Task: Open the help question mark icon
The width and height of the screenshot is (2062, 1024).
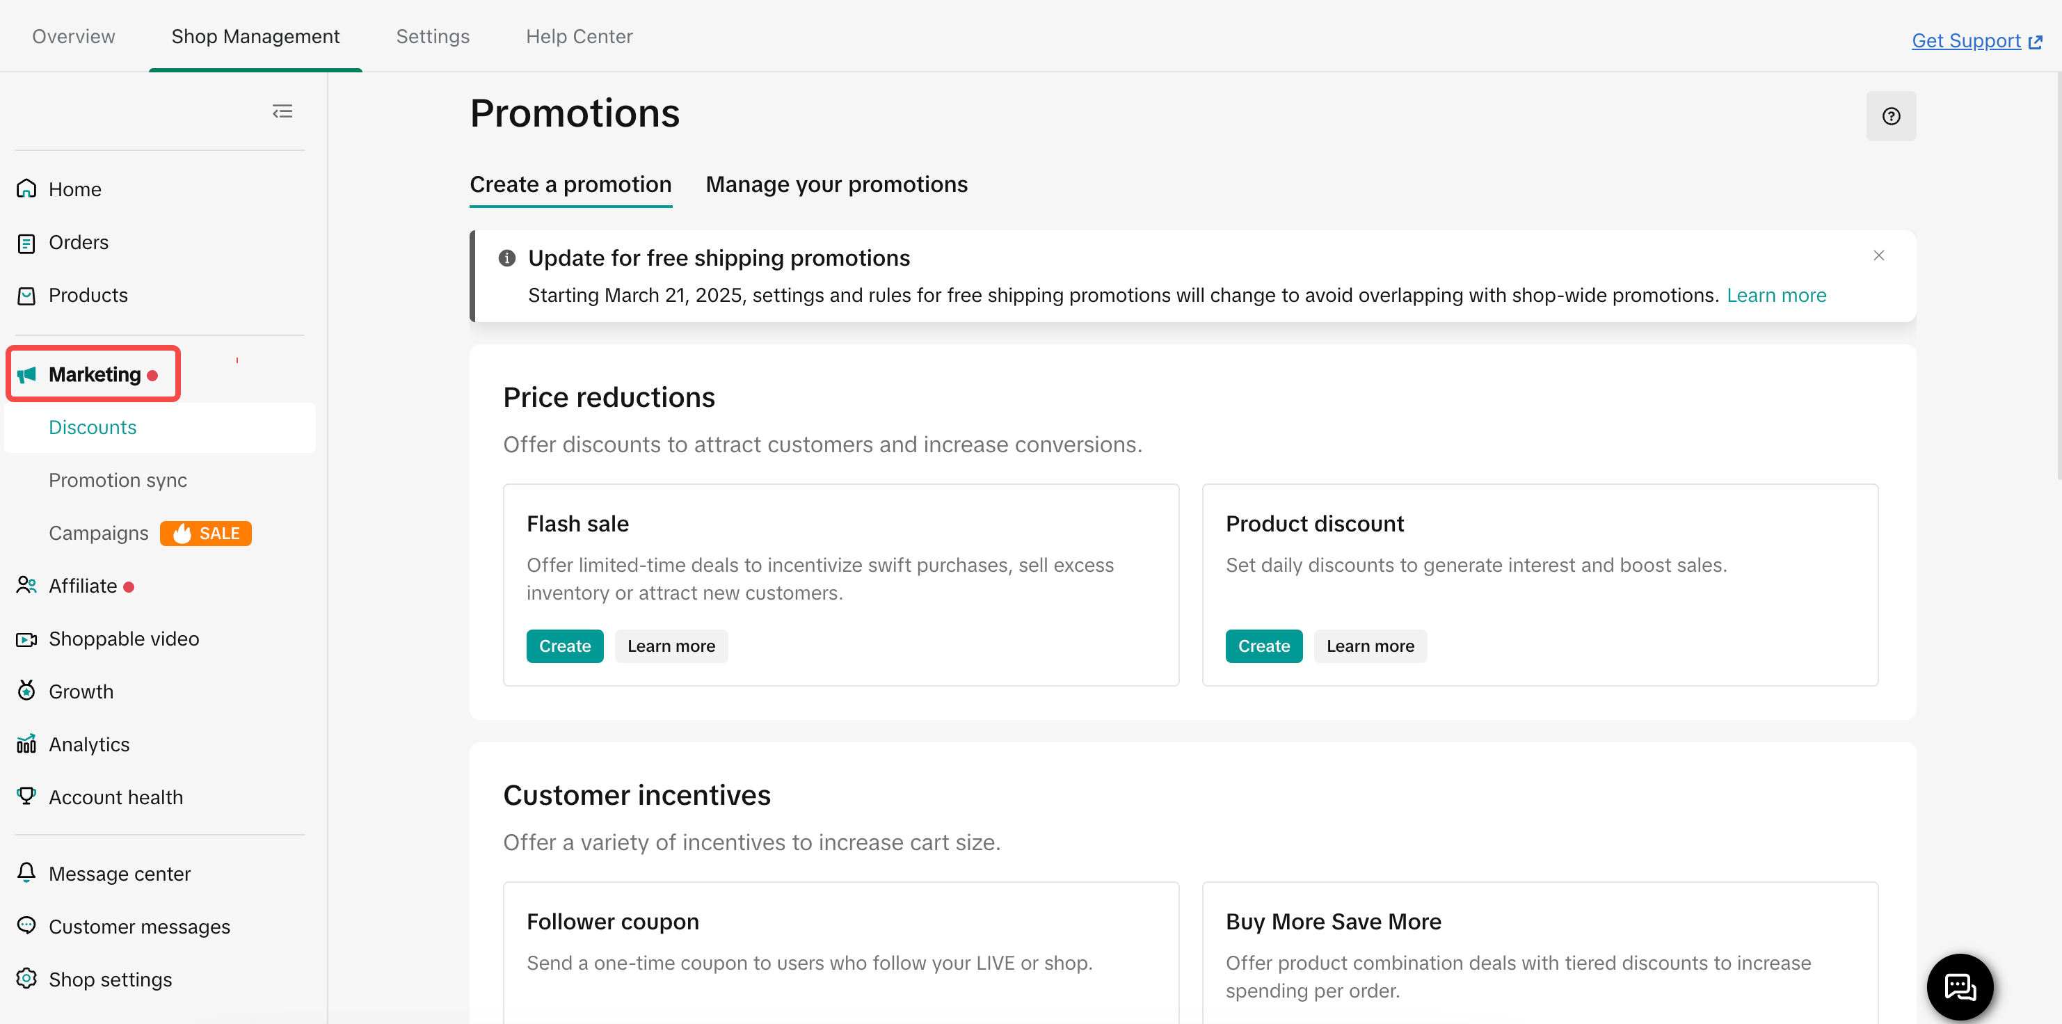Action: tap(1891, 116)
